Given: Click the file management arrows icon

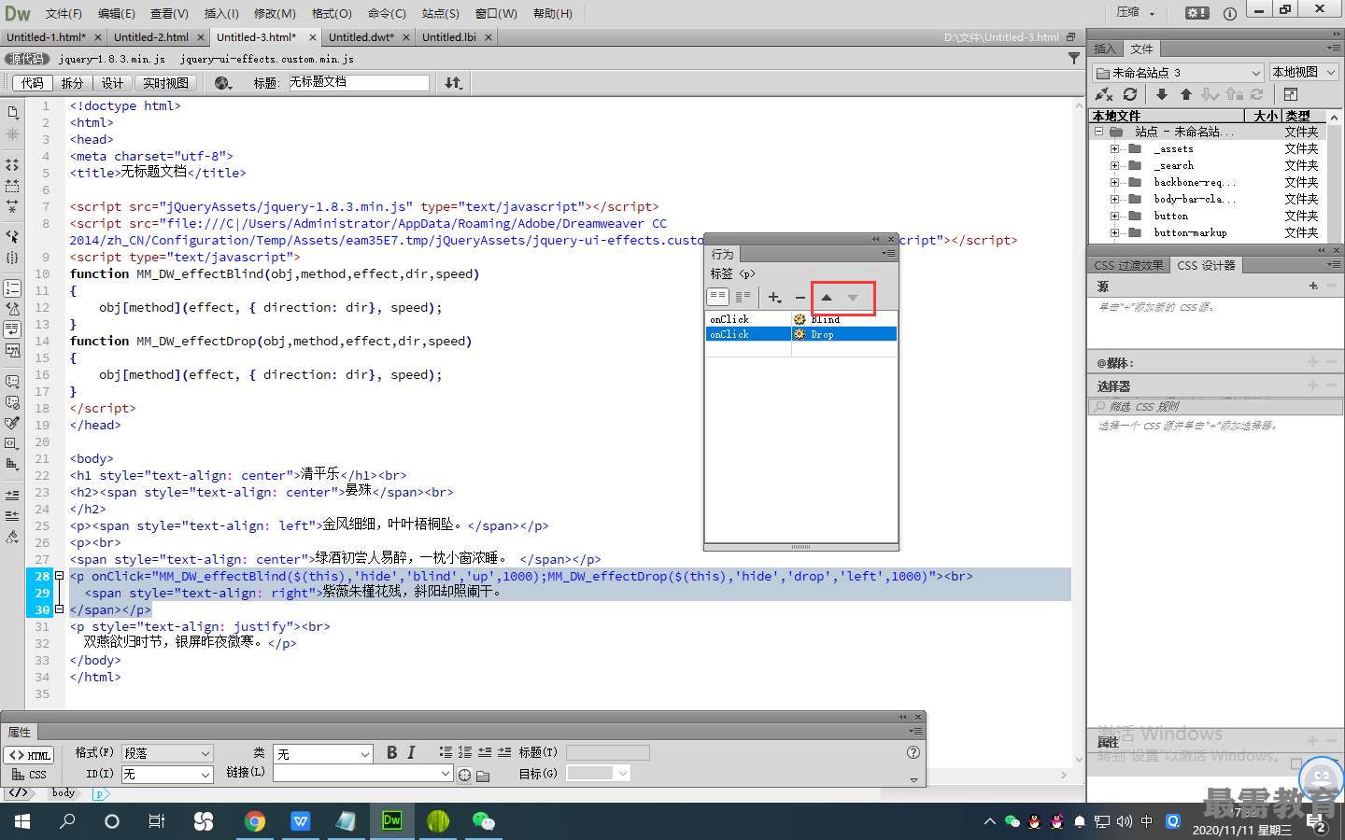Looking at the screenshot, I should click(453, 83).
